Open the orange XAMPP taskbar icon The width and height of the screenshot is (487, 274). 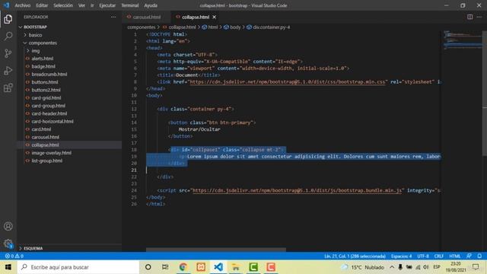[x=201, y=267]
